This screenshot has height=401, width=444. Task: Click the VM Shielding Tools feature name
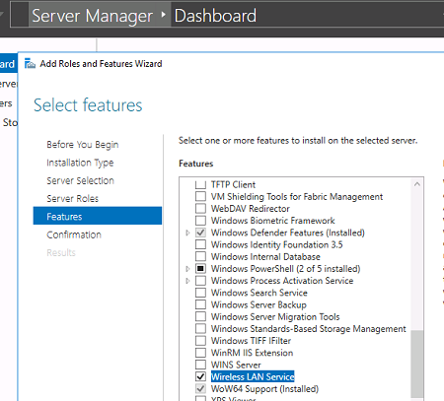(x=297, y=196)
